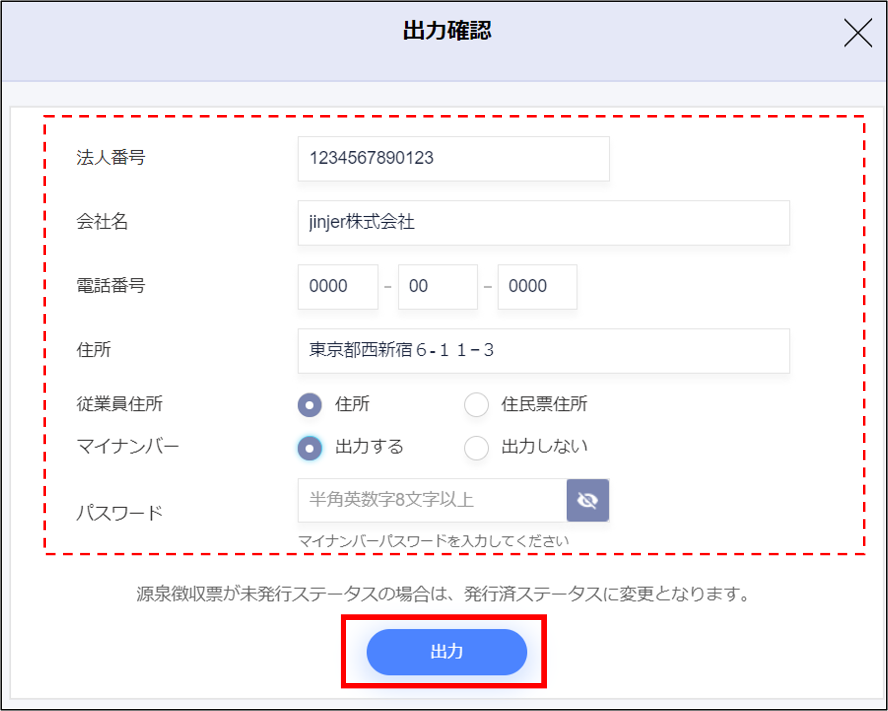Click the 電話番号 field label
The width and height of the screenshot is (888, 711).
[111, 285]
